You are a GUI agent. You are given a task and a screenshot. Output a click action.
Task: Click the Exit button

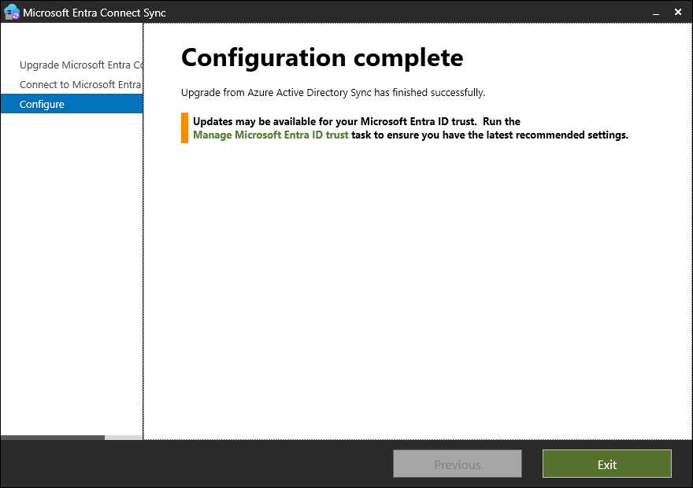tap(607, 464)
